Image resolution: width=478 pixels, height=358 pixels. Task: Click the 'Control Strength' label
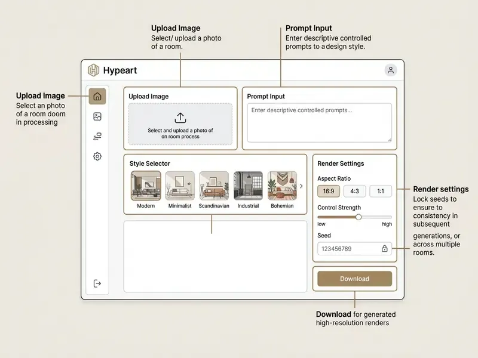(x=339, y=208)
